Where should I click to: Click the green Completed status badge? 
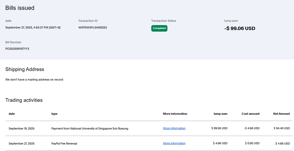pos(159,28)
